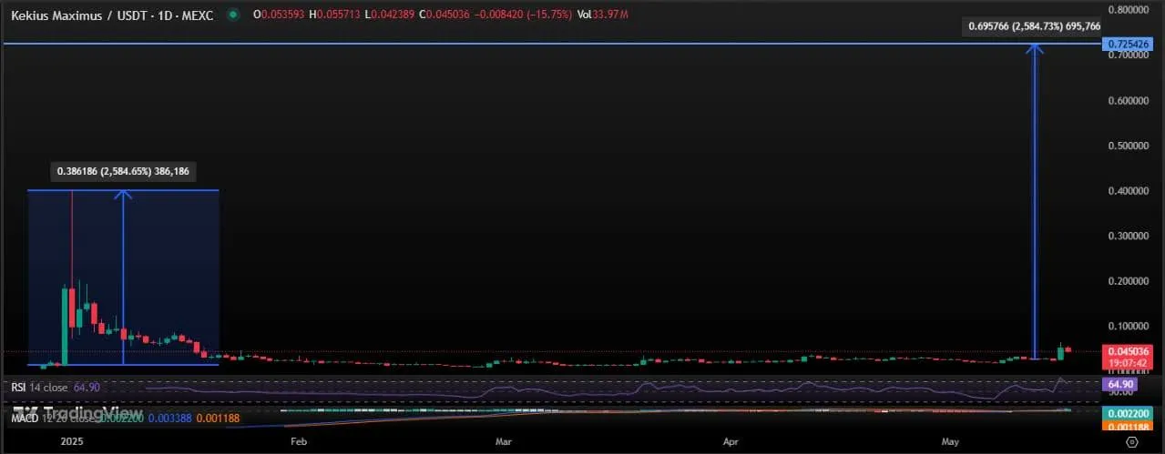Click the 0.386186 (2,584.65%) measurement label
Image resolution: width=1165 pixels, height=454 pixels.
123,171
